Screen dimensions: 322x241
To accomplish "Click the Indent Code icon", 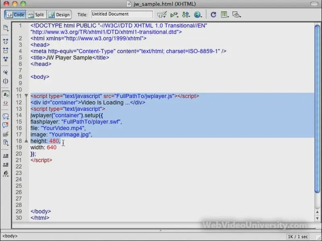I will [x=6, y=156].
